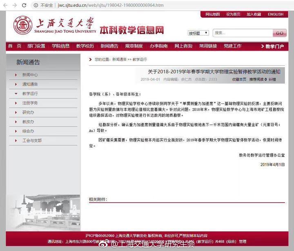Click the ENGLISH language link
This screenshot has height=251, width=294.
[x=275, y=14]
